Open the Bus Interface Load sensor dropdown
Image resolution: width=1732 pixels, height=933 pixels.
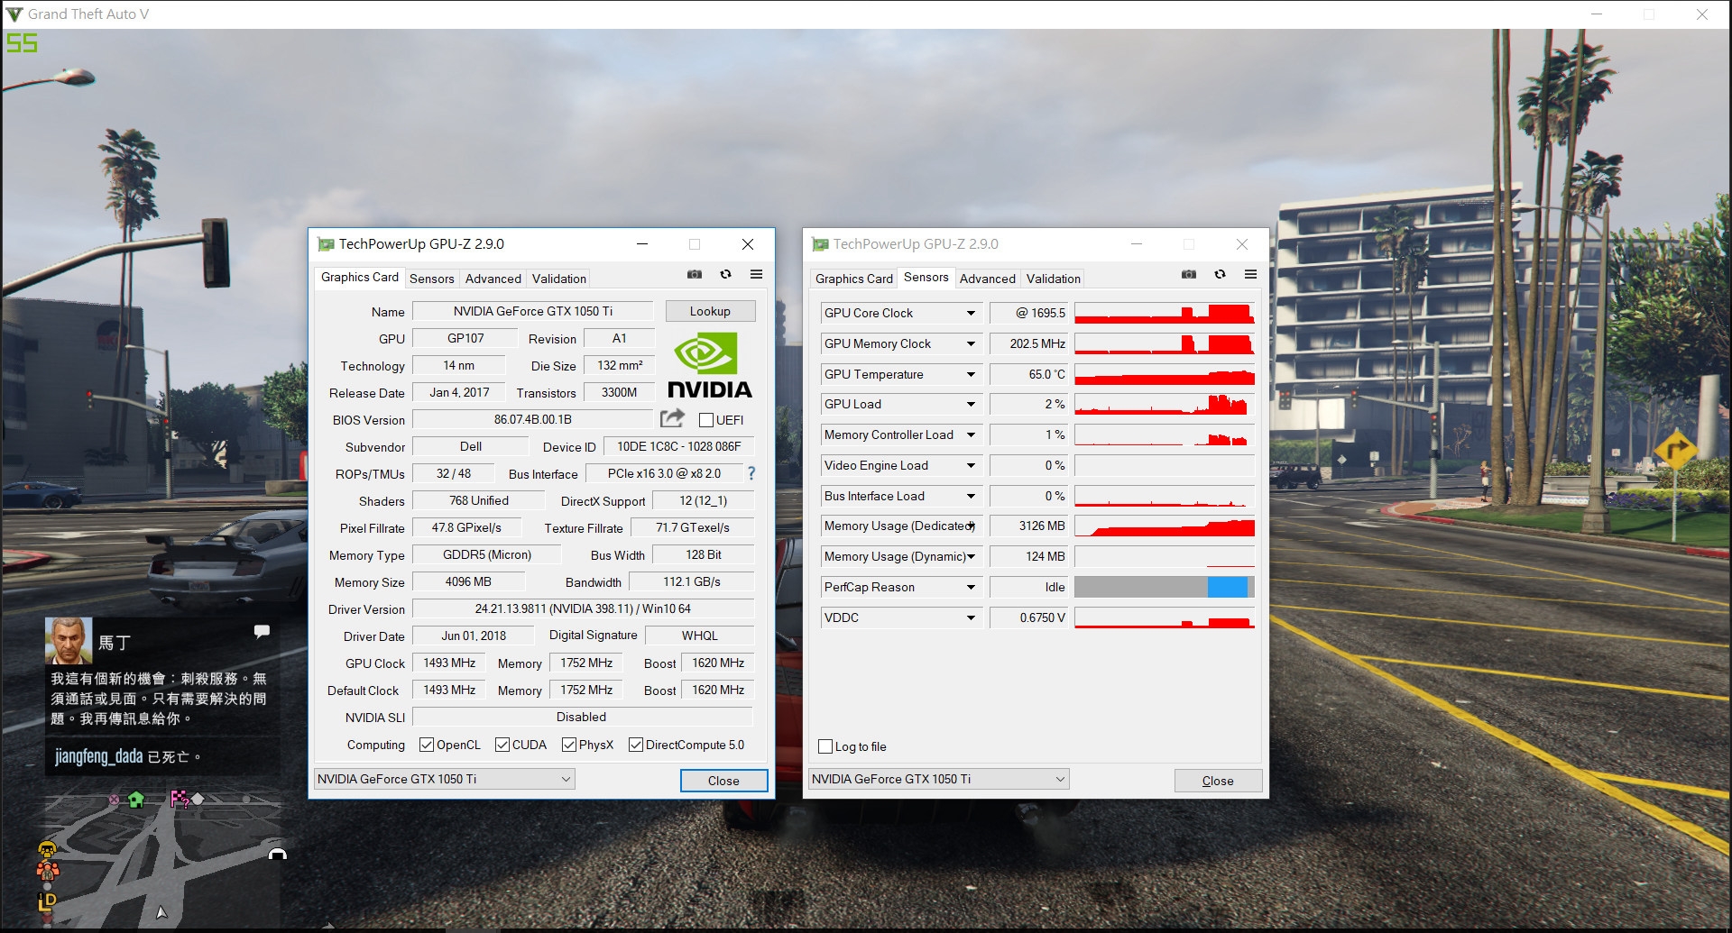pyautogui.click(x=971, y=497)
